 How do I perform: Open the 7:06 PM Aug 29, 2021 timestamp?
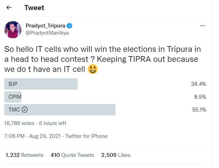click(x=32, y=136)
